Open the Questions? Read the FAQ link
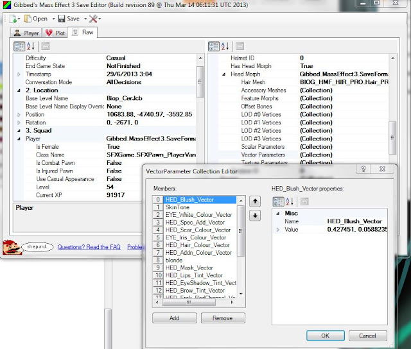Viewport: 411px width, 349px height. click(89, 247)
